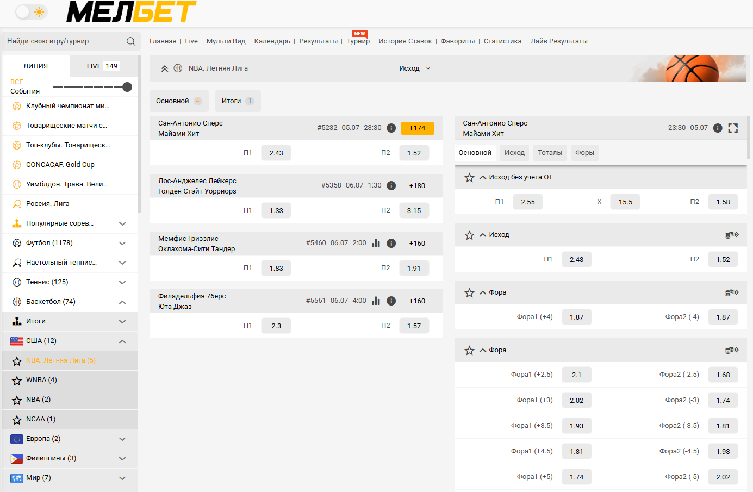Image resolution: width=753 pixels, height=492 pixels.
Task: Click coins icon in second Фора market header
Action: pyautogui.click(x=732, y=350)
